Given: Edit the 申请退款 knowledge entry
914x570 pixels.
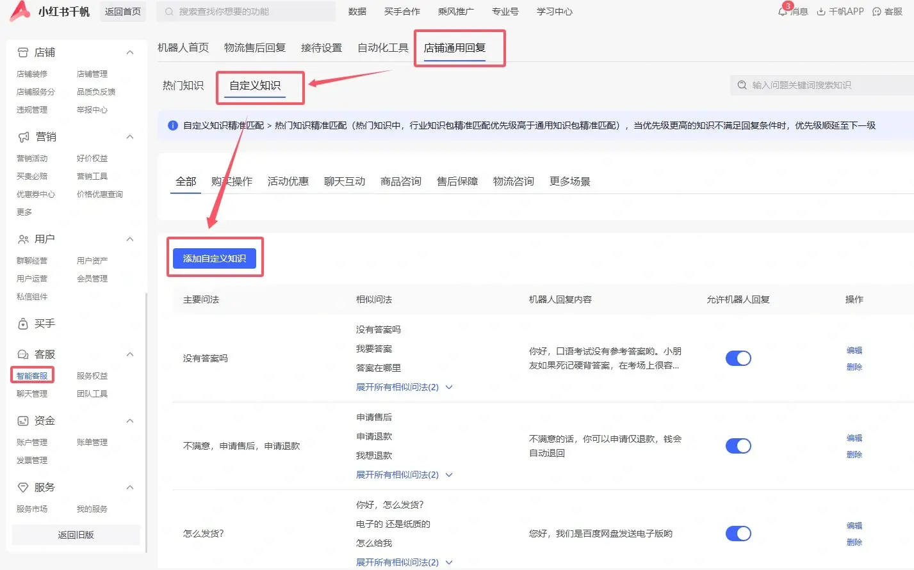Looking at the screenshot, I should 854,438.
